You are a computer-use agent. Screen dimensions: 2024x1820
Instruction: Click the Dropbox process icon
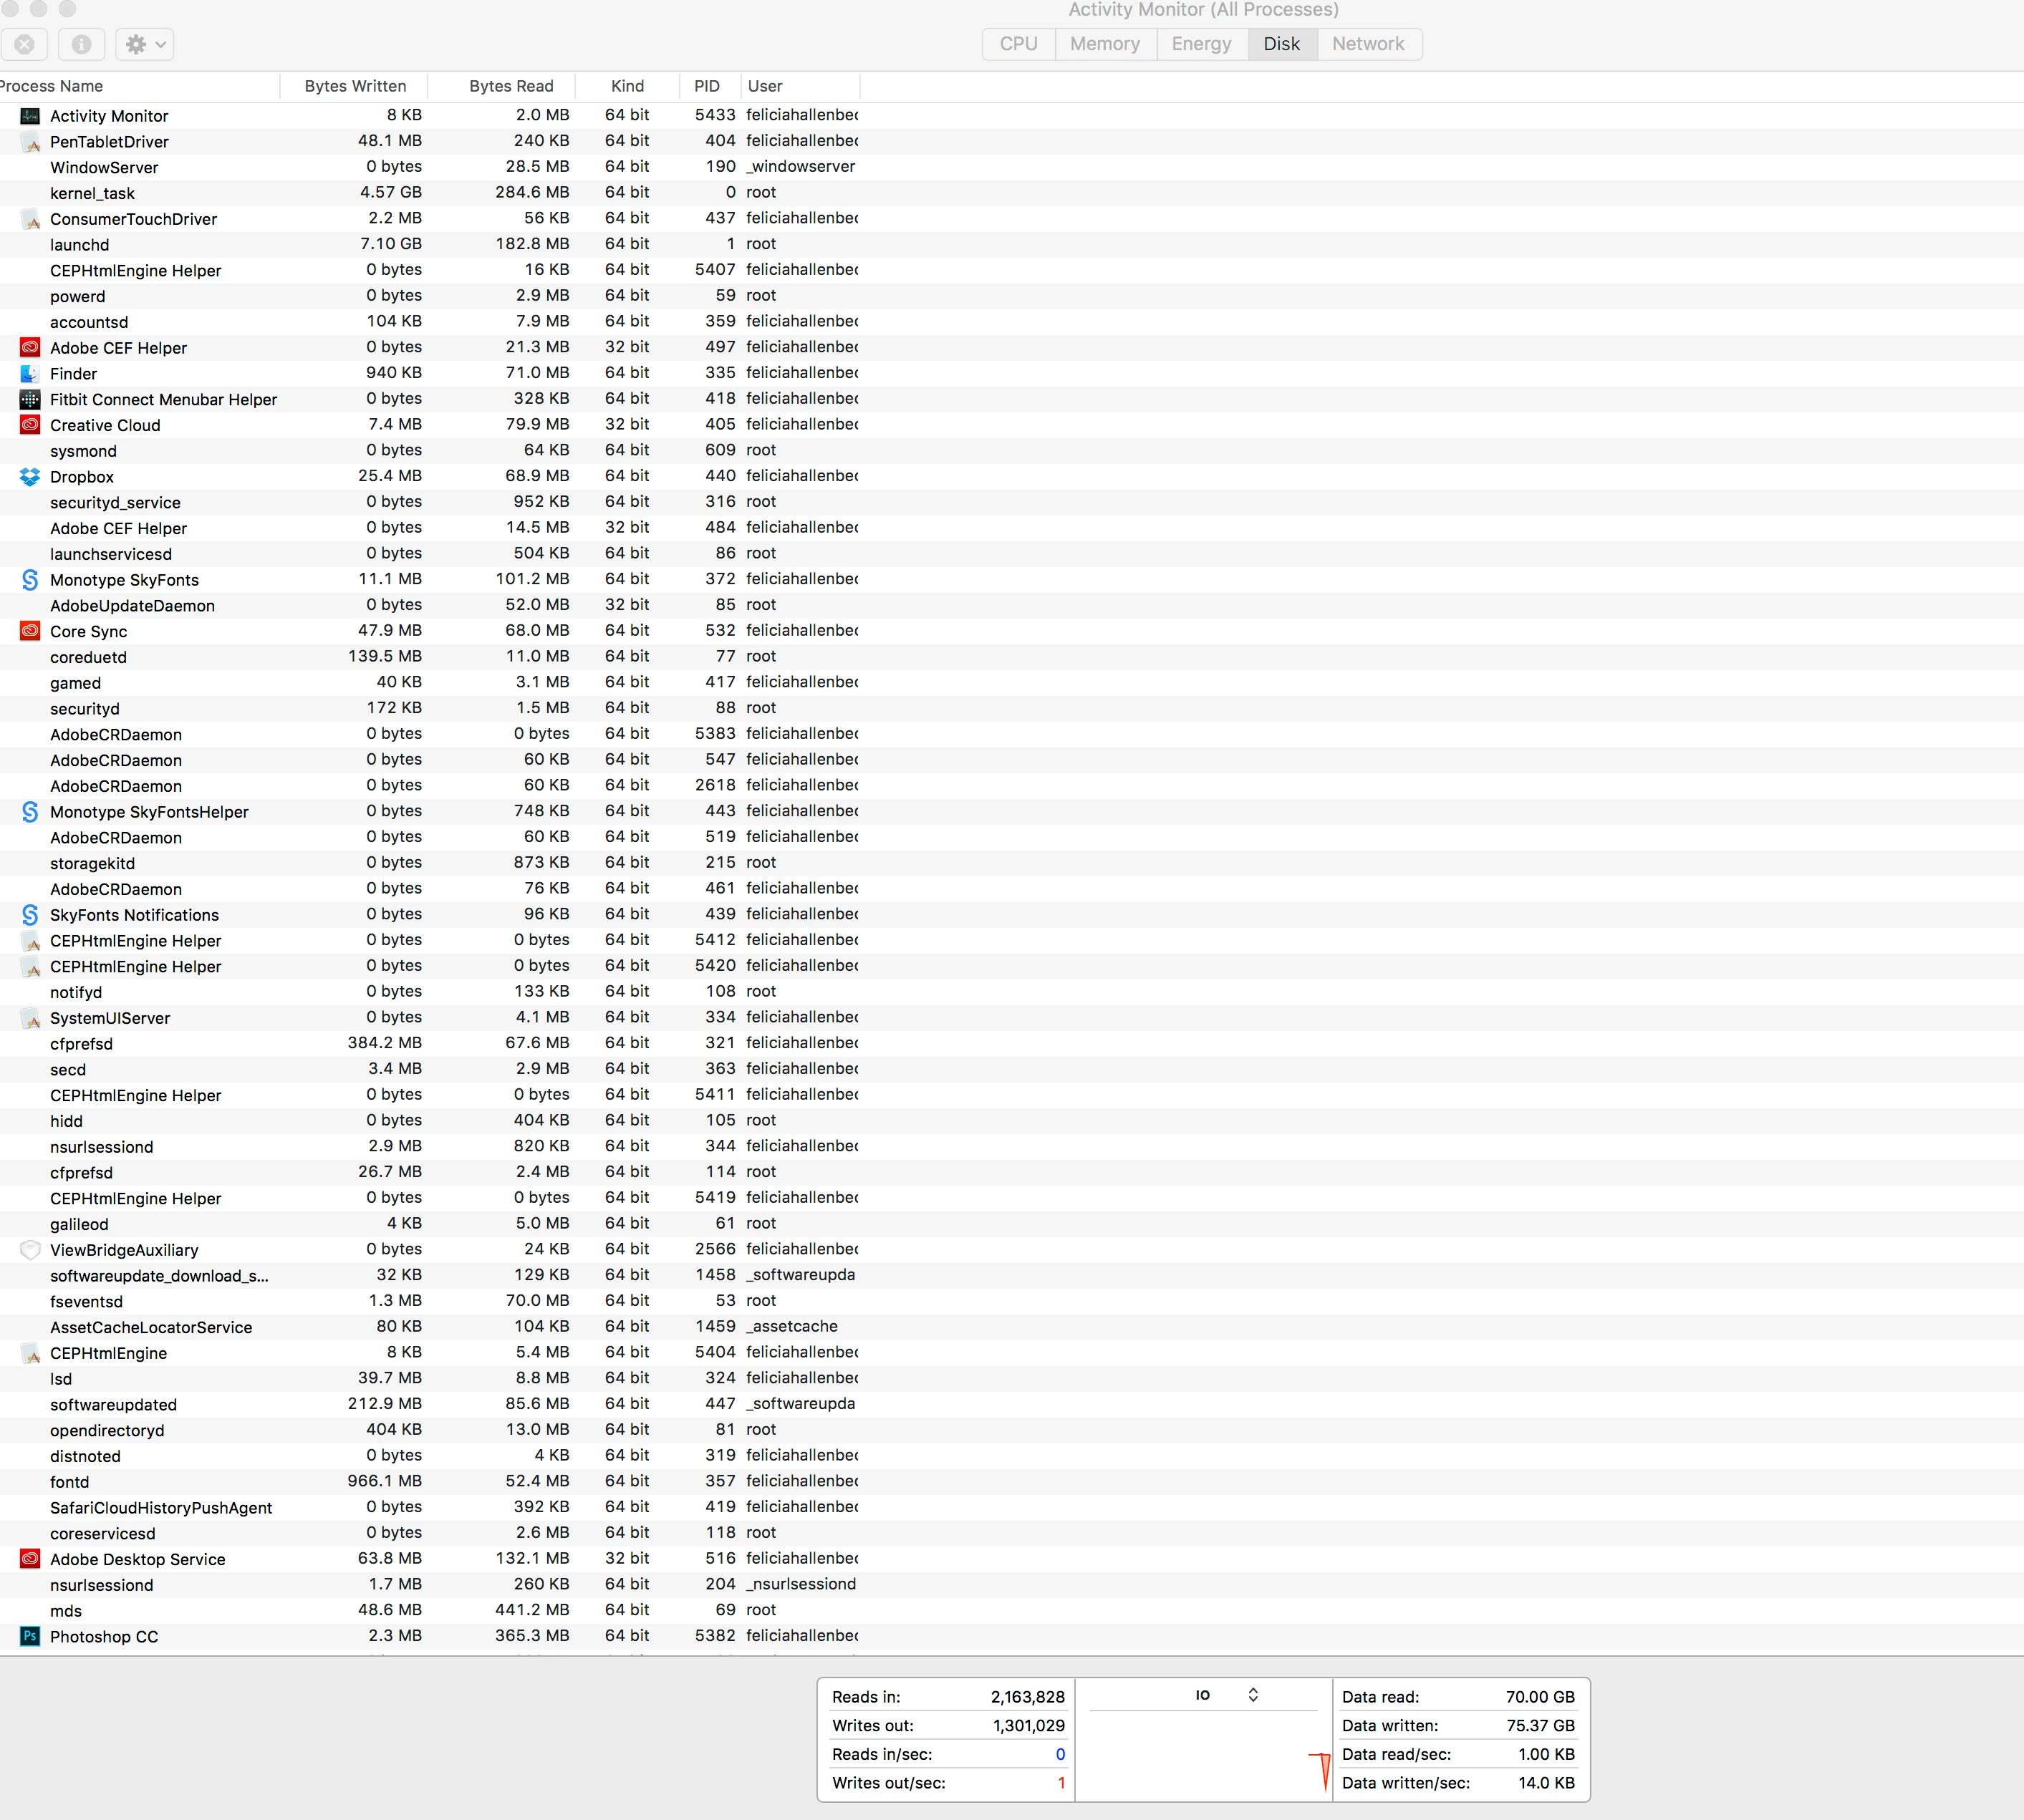coord(30,477)
